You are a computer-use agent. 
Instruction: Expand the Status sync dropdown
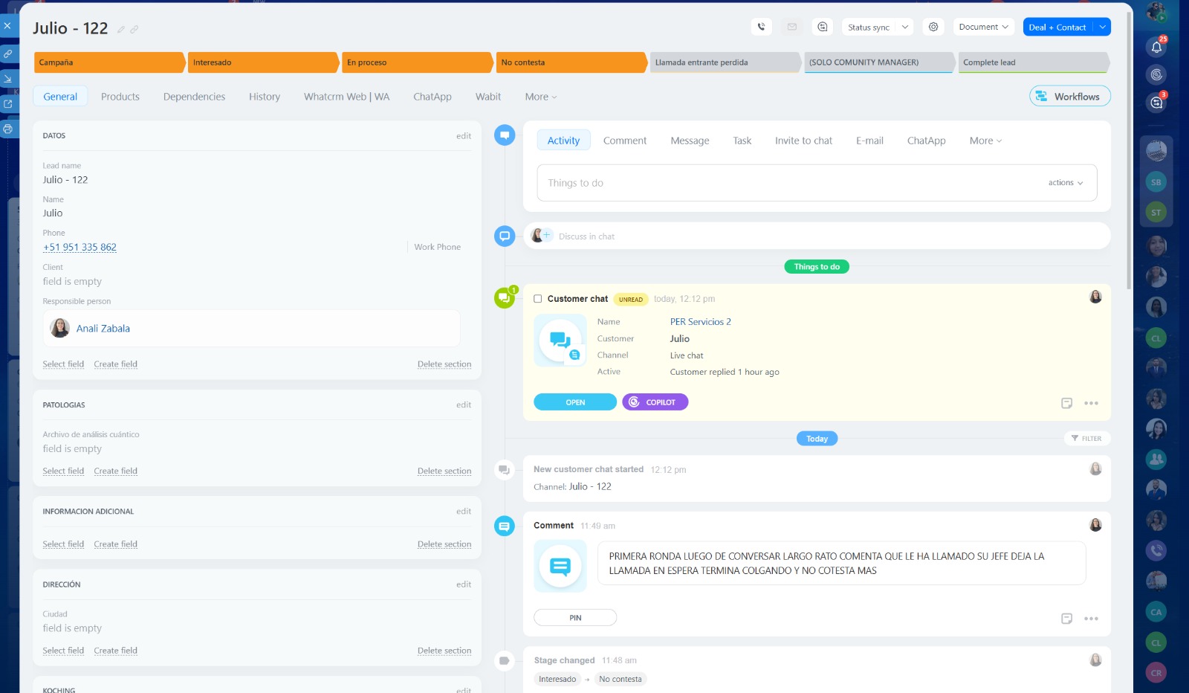[904, 28]
